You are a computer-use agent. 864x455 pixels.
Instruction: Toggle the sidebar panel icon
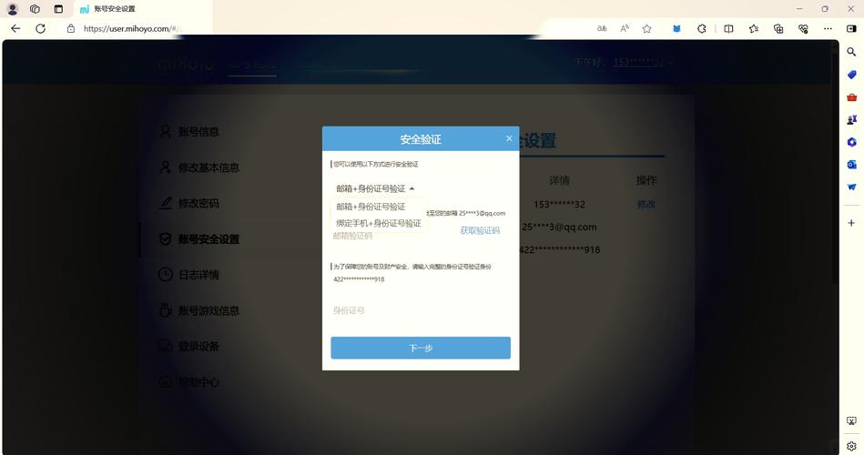tap(851, 28)
